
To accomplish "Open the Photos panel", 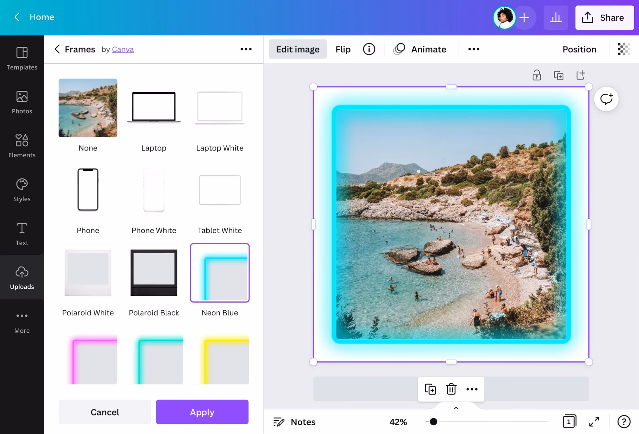I will point(22,102).
